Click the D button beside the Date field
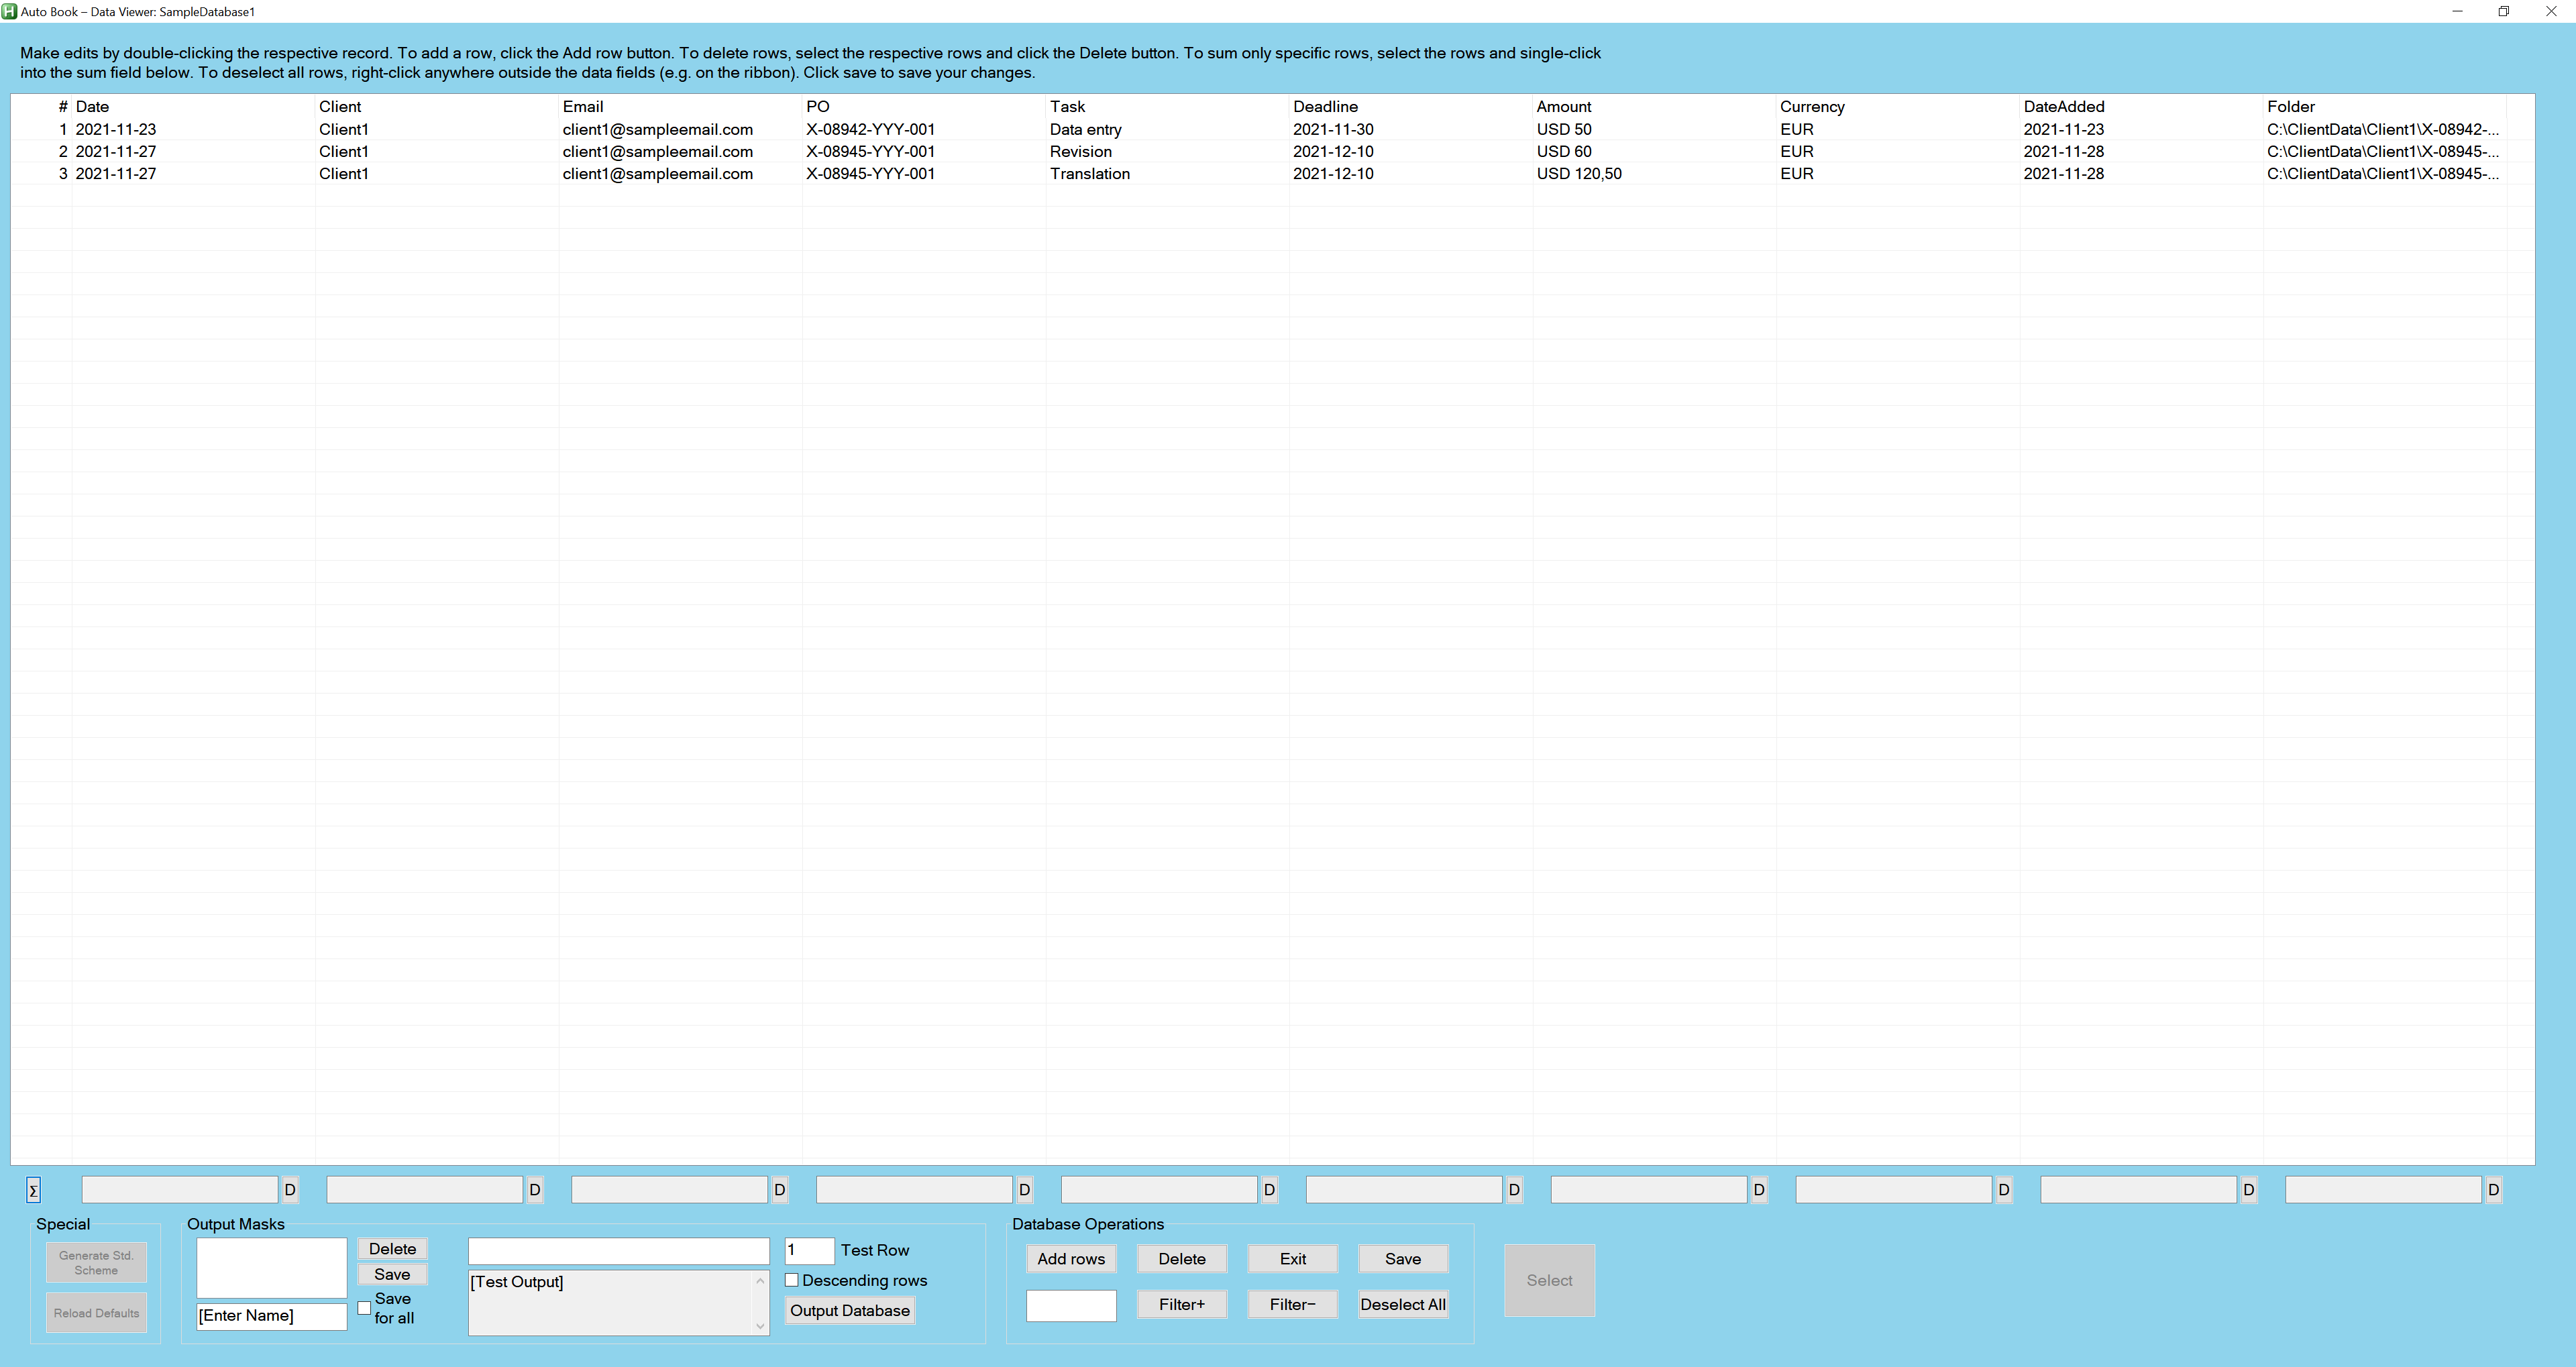2576x1367 pixels. tap(290, 1190)
